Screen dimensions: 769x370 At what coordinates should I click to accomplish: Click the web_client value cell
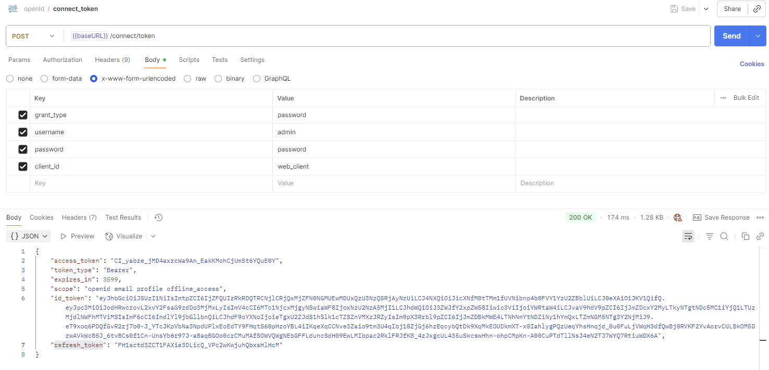(x=394, y=167)
